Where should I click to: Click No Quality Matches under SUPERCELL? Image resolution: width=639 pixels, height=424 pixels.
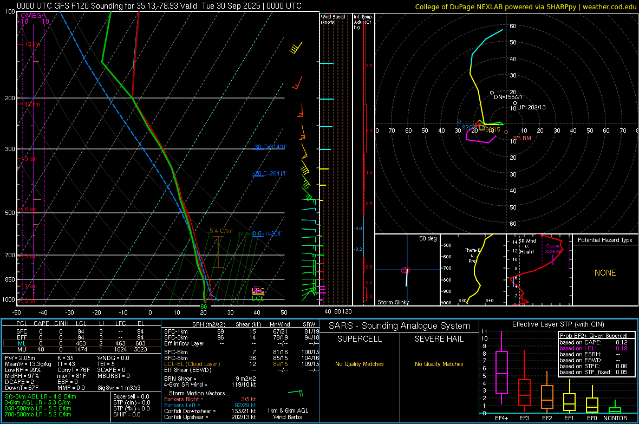point(360,364)
